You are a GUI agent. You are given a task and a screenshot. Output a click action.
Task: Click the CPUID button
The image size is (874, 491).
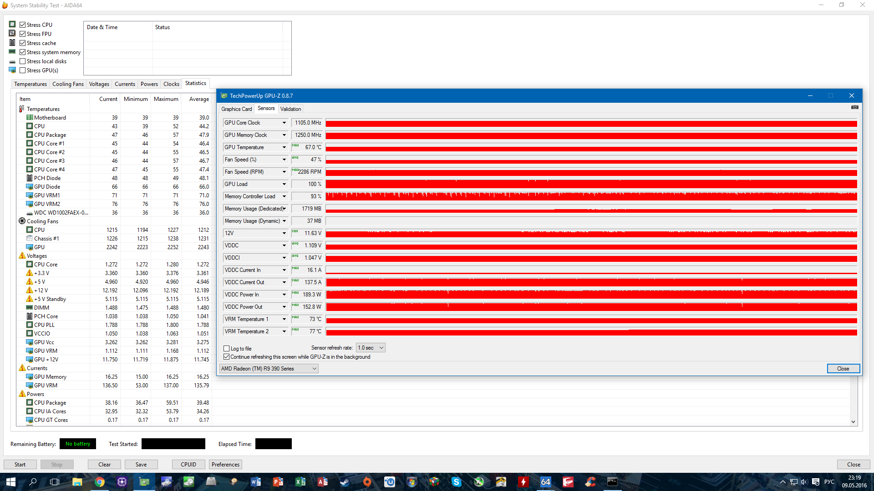(x=188, y=464)
